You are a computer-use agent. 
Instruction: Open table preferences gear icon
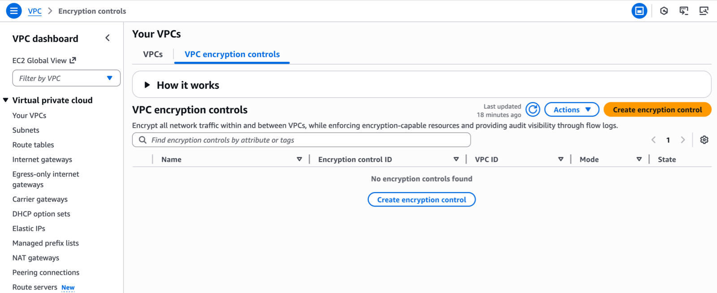tap(704, 140)
